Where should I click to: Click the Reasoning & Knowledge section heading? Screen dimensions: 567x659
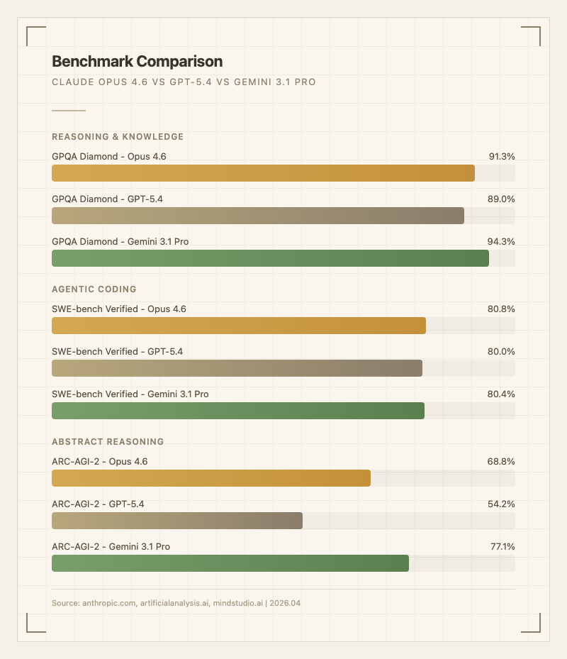tap(118, 136)
